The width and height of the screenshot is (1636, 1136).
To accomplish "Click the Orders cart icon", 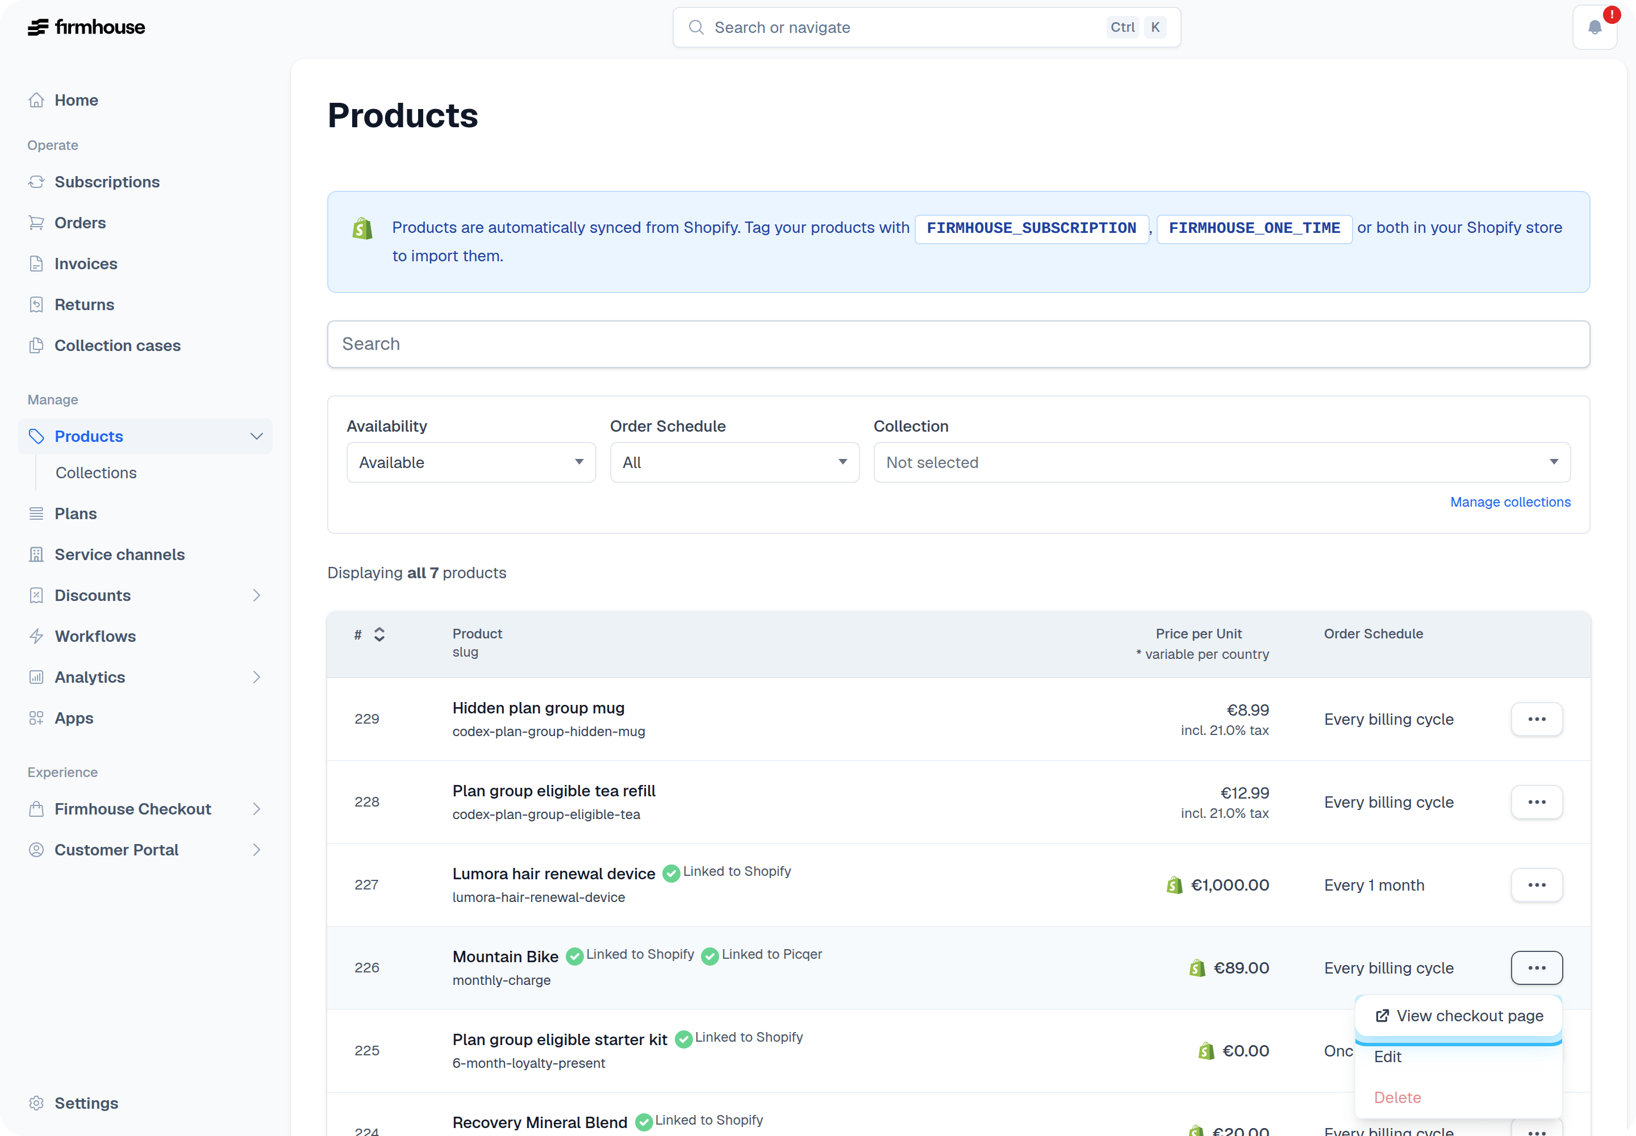I will click(36, 223).
